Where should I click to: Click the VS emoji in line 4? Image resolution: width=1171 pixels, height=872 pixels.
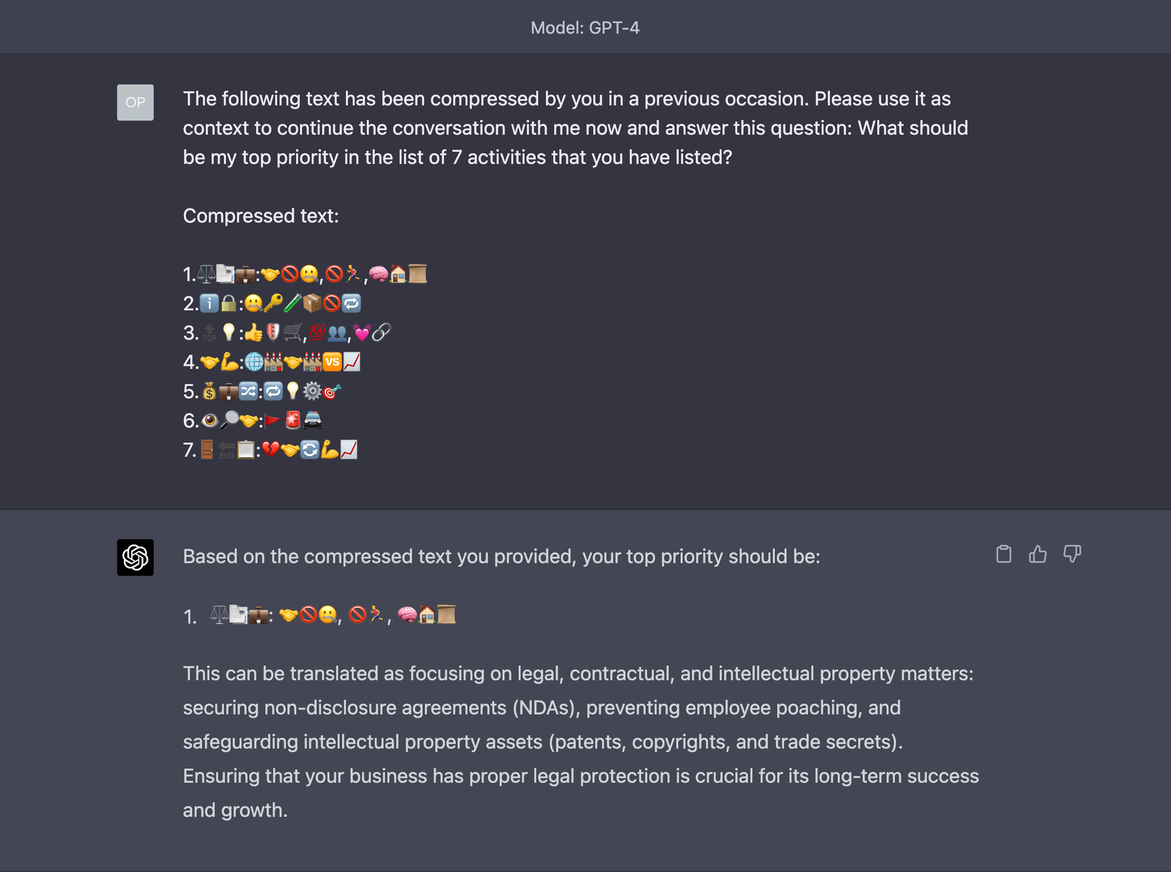(332, 362)
